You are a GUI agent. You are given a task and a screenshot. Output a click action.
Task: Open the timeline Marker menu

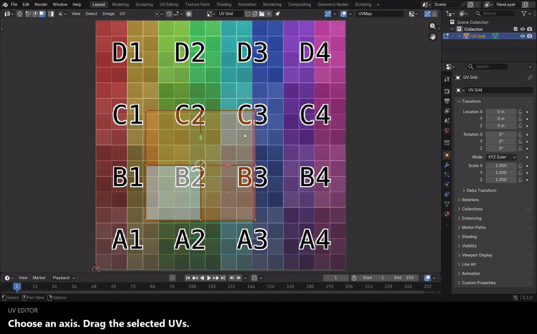[39, 278]
